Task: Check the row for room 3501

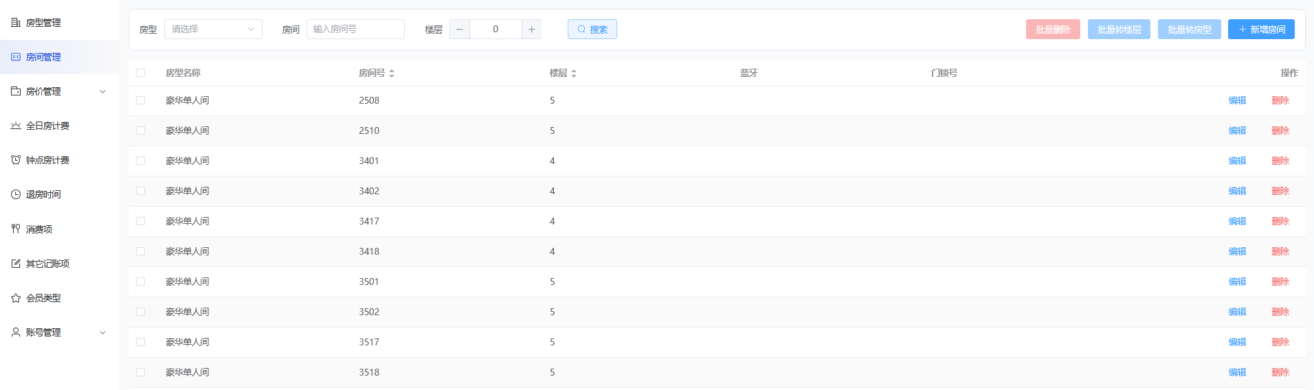Action: (x=141, y=282)
